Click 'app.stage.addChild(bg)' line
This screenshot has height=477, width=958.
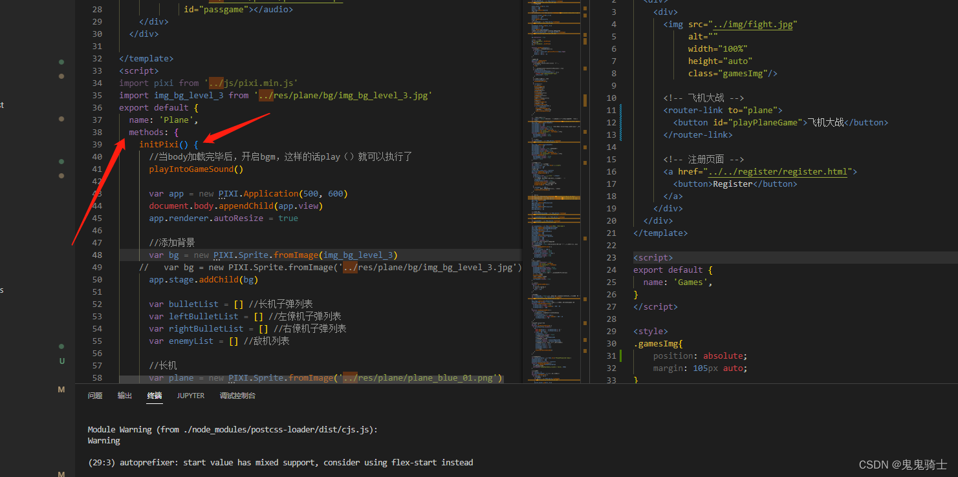click(204, 279)
